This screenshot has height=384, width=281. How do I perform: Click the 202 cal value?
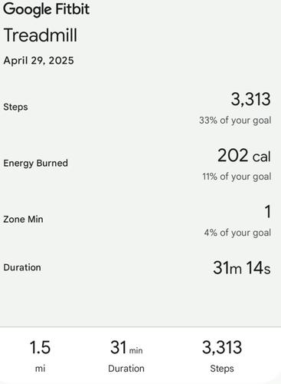(244, 156)
